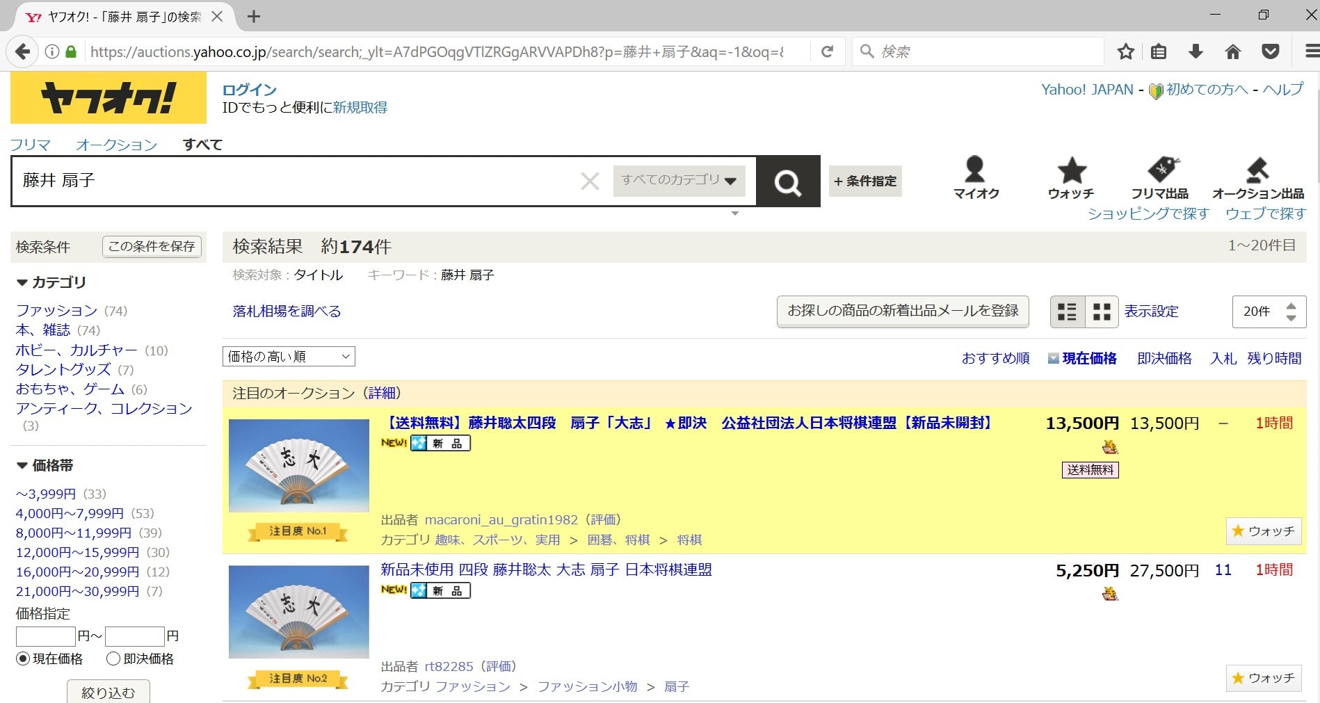This screenshot has height=703, width=1320.
Task: Select the オークション tab
Action: [x=117, y=145]
